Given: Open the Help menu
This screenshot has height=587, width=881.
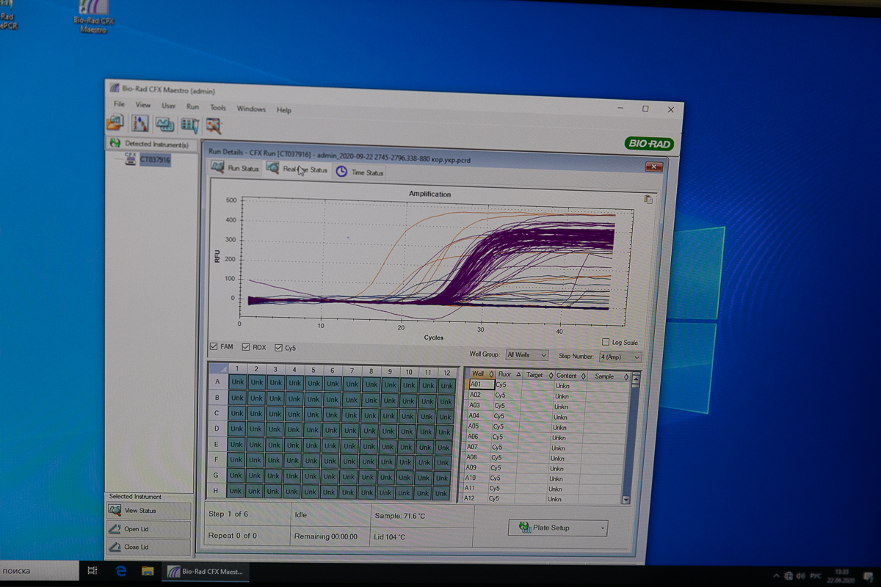Looking at the screenshot, I should click(284, 110).
